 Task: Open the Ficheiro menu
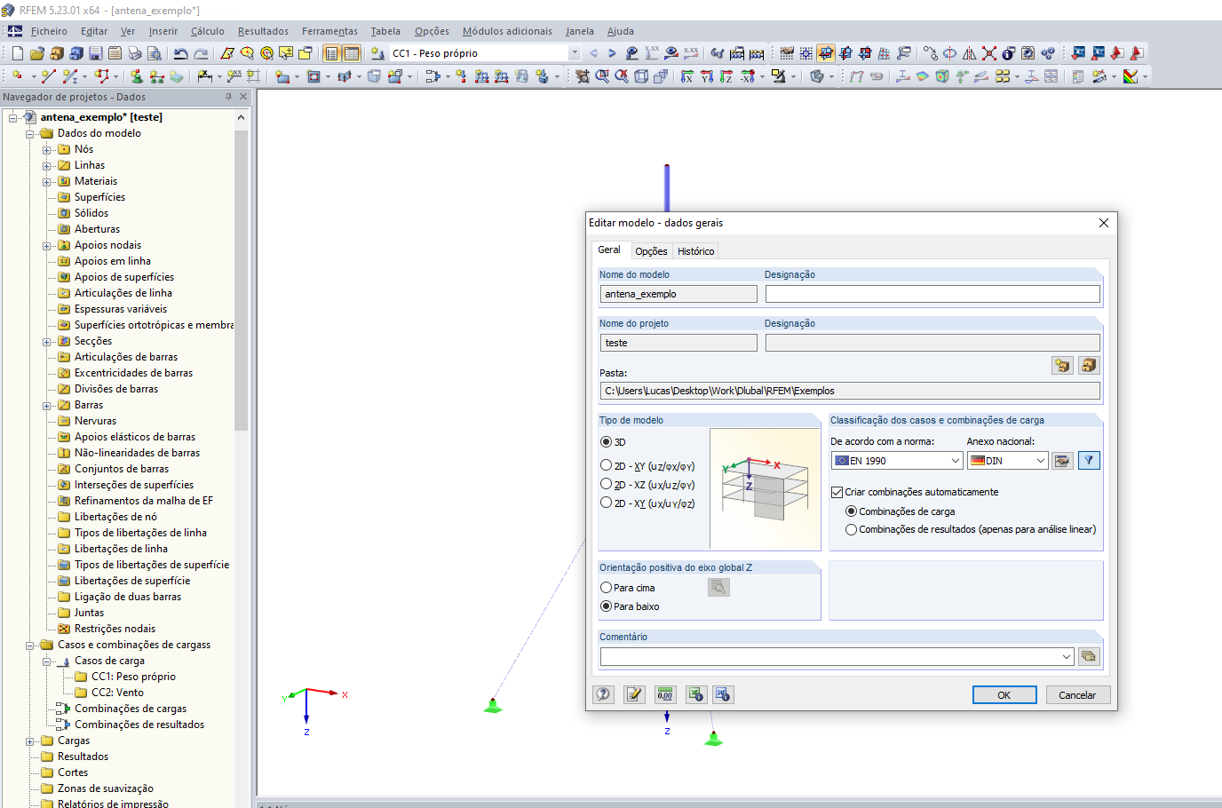coord(49,31)
